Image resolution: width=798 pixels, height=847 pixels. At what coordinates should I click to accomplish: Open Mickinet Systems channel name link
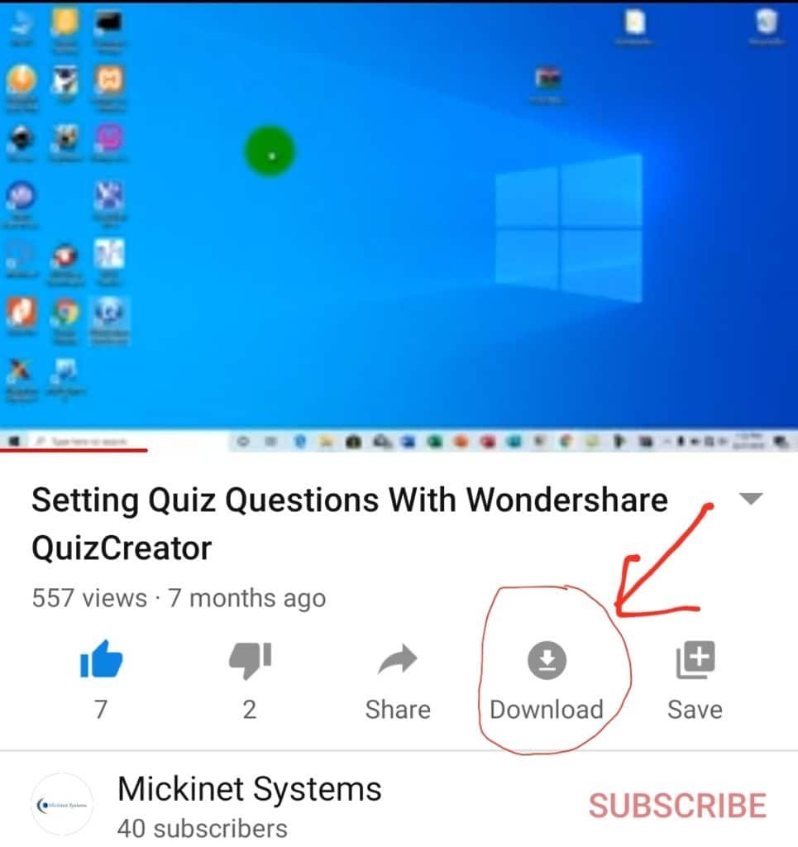[x=250, y=788]
